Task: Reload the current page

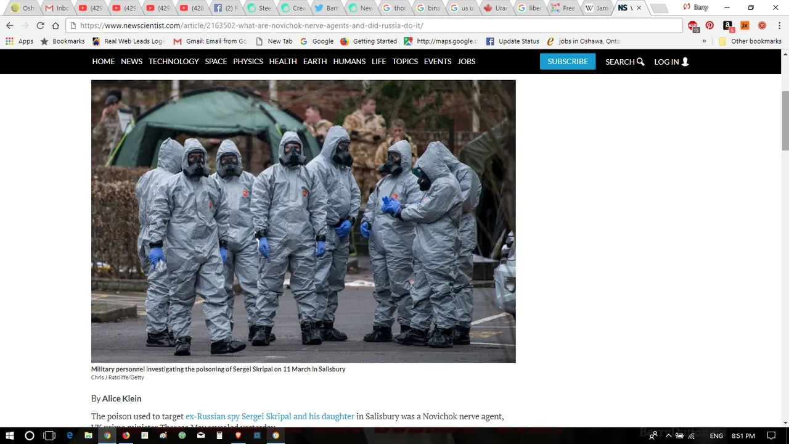Action: (x=40, y=25)
